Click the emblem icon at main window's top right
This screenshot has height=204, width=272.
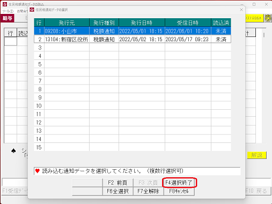(268, 18)
